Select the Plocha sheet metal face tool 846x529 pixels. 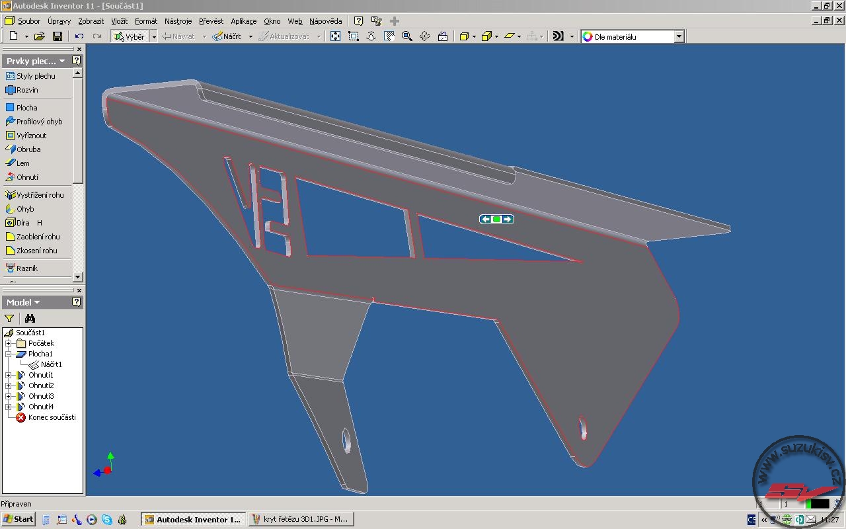(x=26, y=108)
